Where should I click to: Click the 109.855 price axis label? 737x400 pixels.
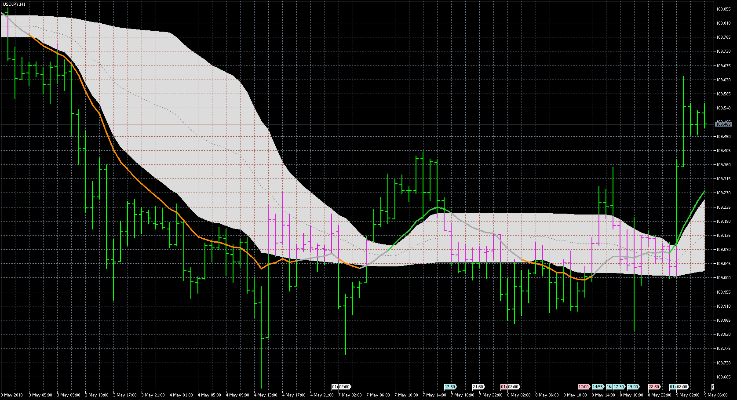point(723,9)
